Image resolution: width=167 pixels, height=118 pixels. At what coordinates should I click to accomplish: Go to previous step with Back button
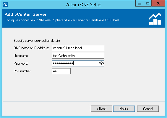click(x=101, y=109)
